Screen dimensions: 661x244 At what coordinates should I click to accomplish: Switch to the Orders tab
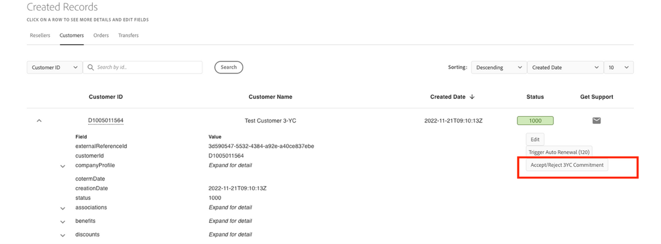[101, 36]
